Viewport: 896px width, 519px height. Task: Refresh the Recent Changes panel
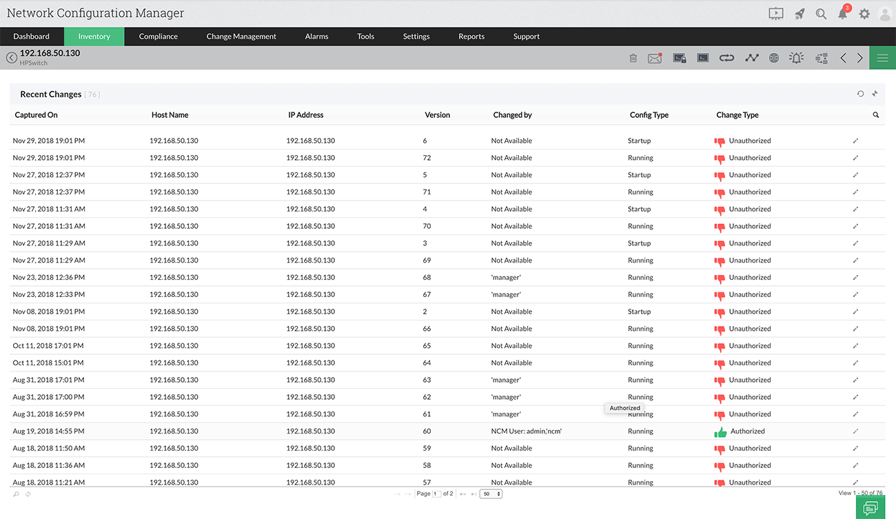(x=860, y=94)
